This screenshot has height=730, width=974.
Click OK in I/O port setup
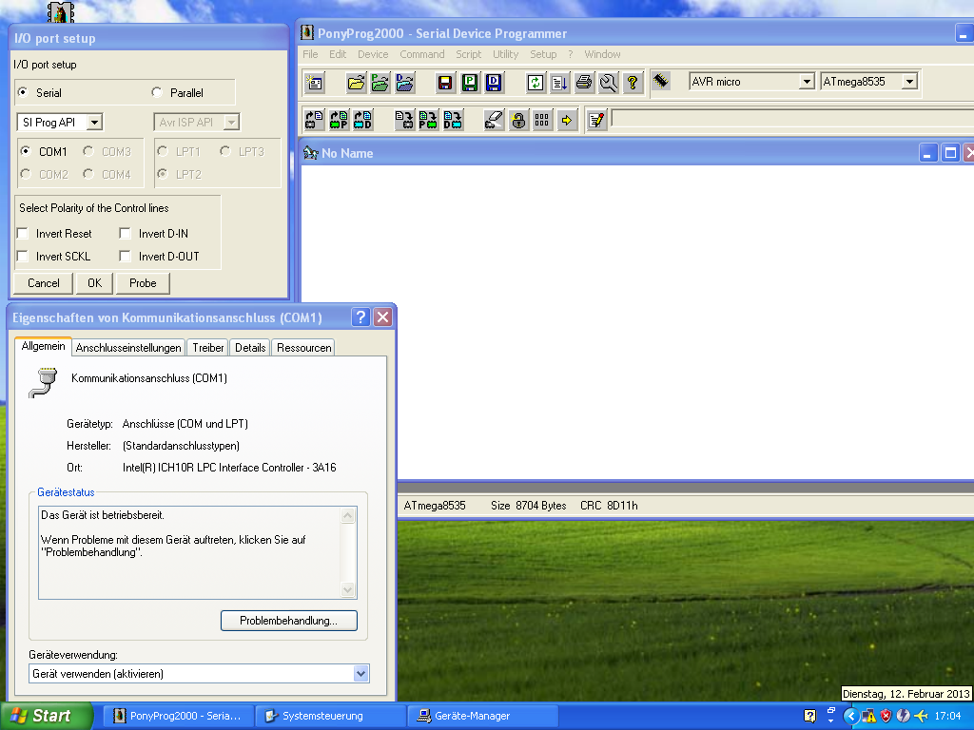(94, 283)
